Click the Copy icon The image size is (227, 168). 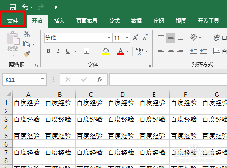click(26, 44)
